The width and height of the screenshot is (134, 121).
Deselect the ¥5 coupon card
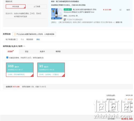tap(51, 70)
